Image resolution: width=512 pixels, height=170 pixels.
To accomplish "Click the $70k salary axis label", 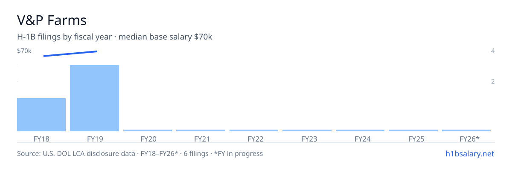I will [24, 51].
